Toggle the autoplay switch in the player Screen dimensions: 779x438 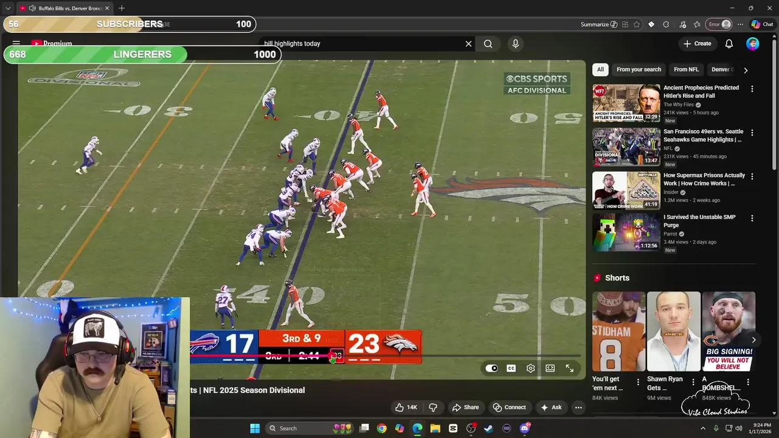[492, 368]
